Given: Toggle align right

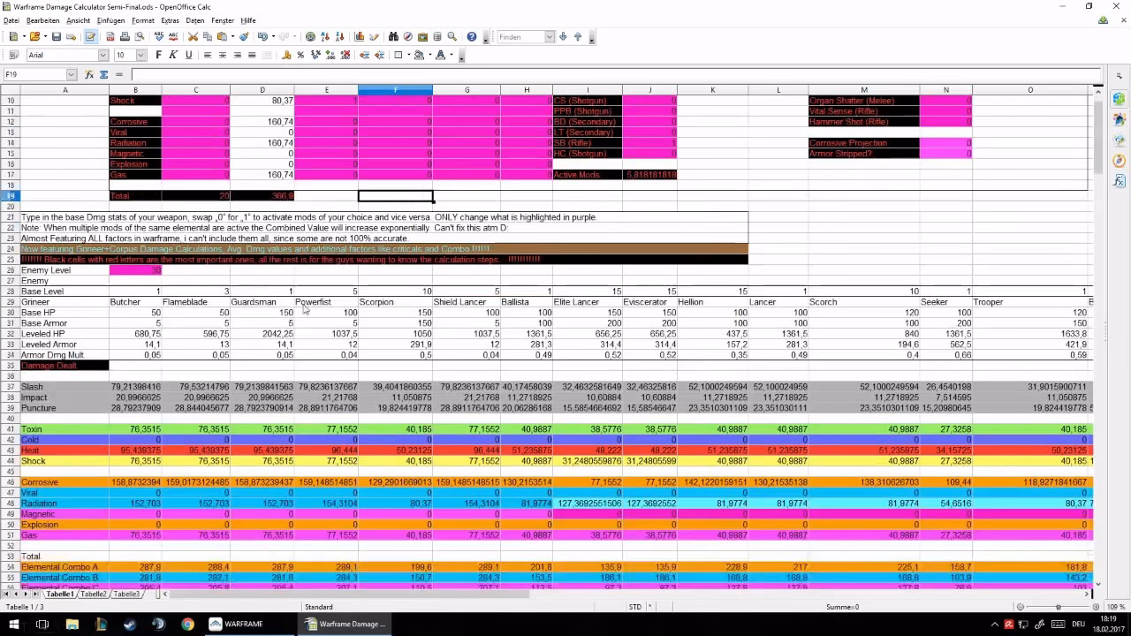Looking at the screenshot, I should click(x=238, y=55).
